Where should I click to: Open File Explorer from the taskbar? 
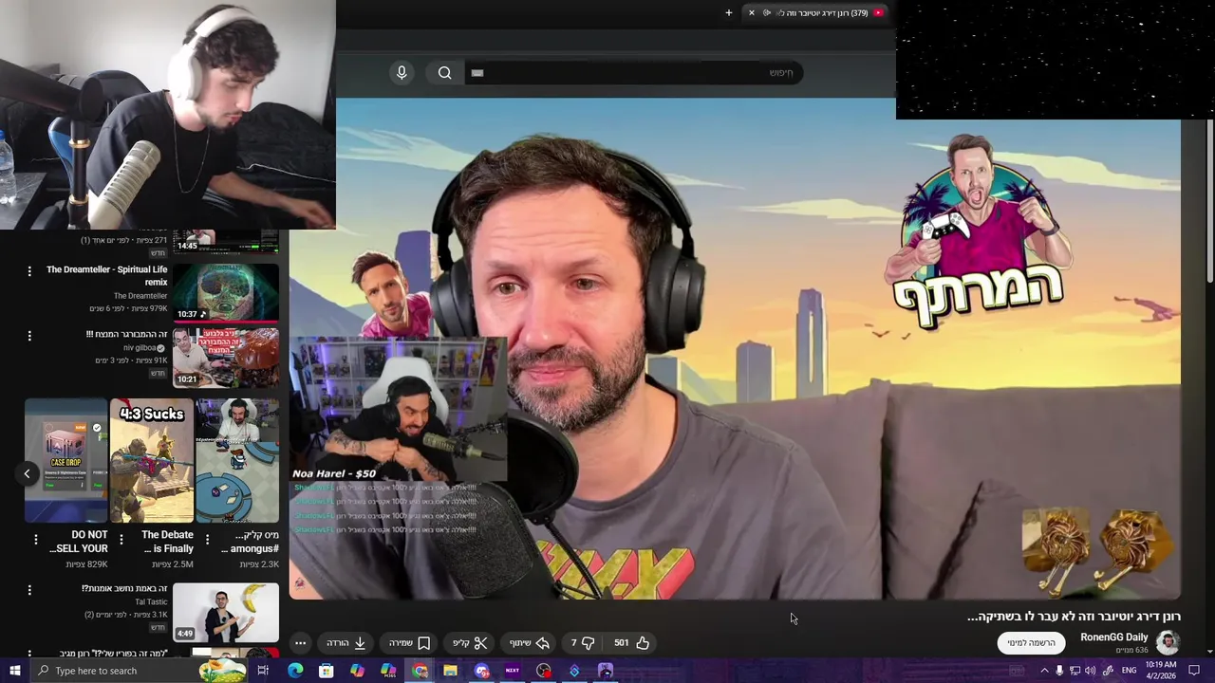[x=450, y=671]
